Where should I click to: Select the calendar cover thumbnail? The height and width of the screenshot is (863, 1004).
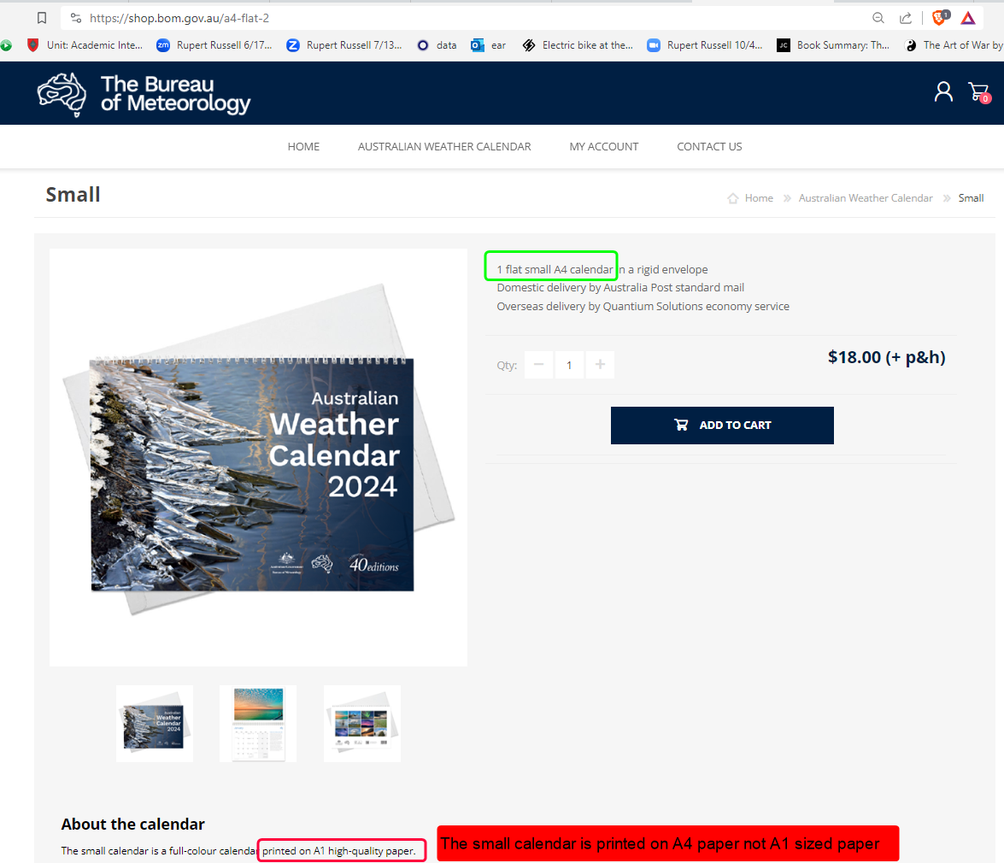155,724
